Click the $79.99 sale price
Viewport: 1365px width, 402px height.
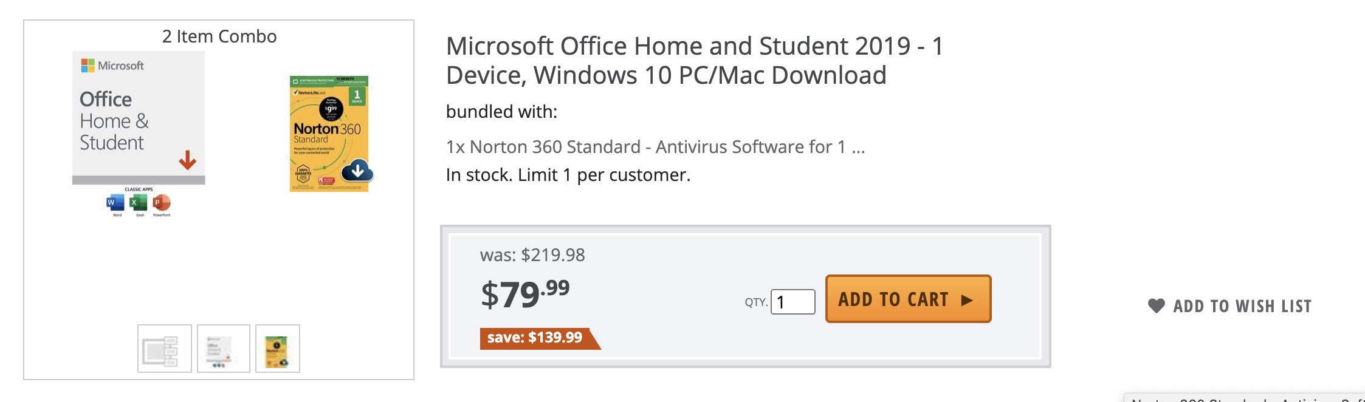(524, 294)
